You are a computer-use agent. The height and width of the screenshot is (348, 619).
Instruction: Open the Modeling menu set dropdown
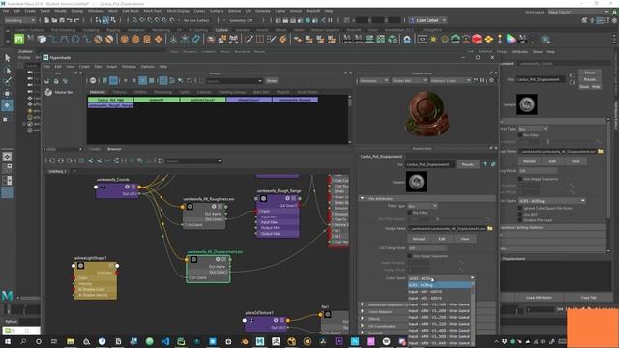point(19,20)
